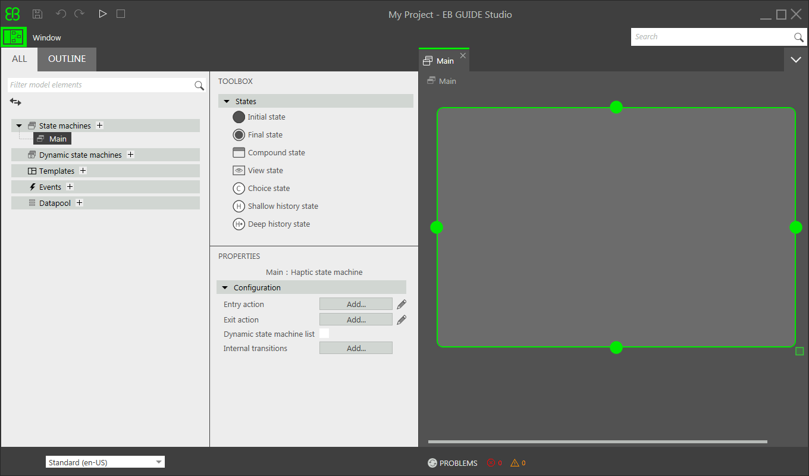Add a datapool item with plus
The image size is (809, 476).
pos(79,203)
